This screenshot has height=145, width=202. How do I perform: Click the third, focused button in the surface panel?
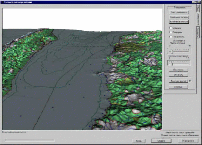coord(179,22)
